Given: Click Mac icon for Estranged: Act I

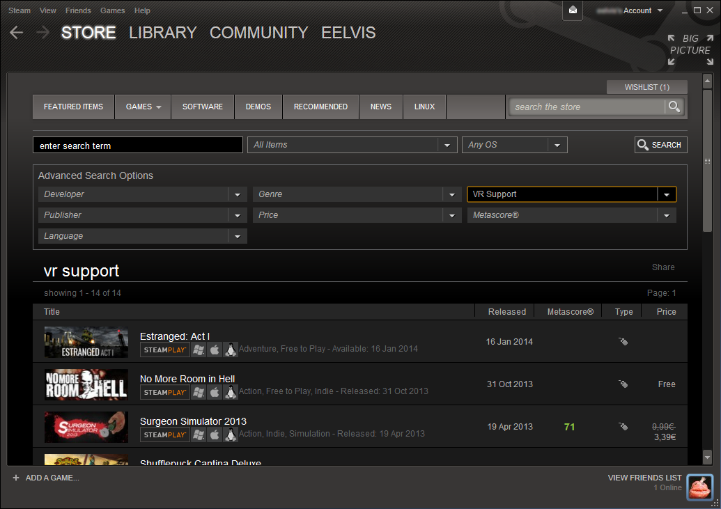Looking at the screenshot, I should (x=215, y=350).
